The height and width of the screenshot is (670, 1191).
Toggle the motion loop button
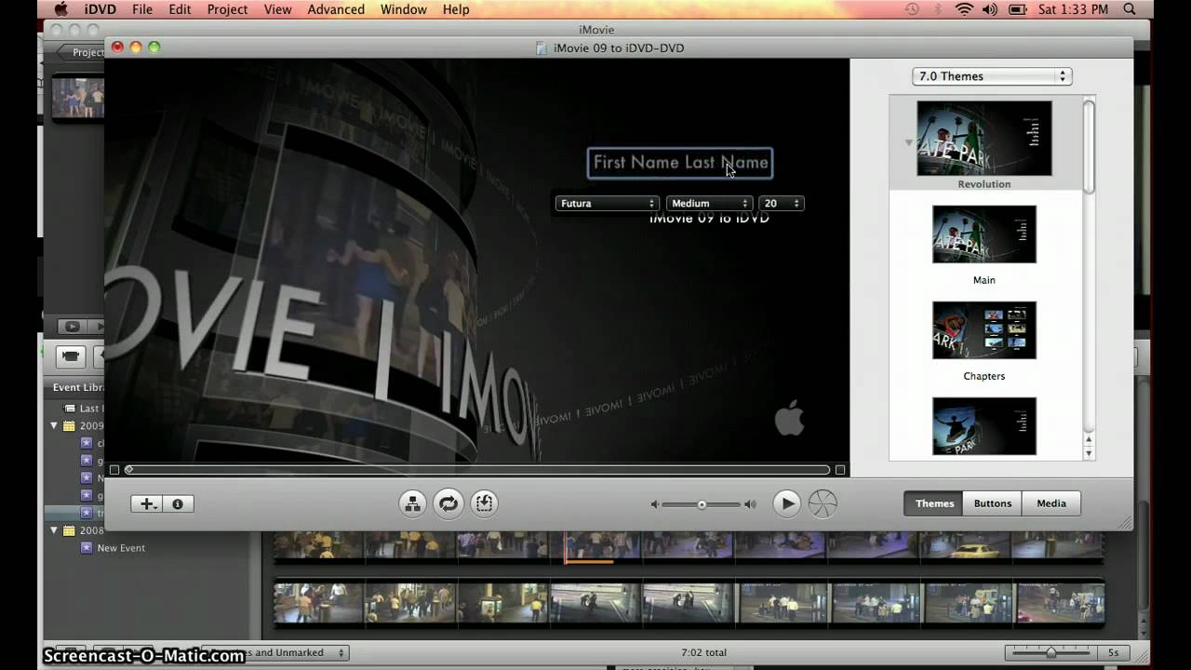click(x=448, y=503)
